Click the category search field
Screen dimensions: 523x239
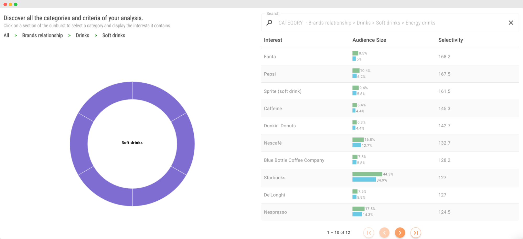pos(390,23)
